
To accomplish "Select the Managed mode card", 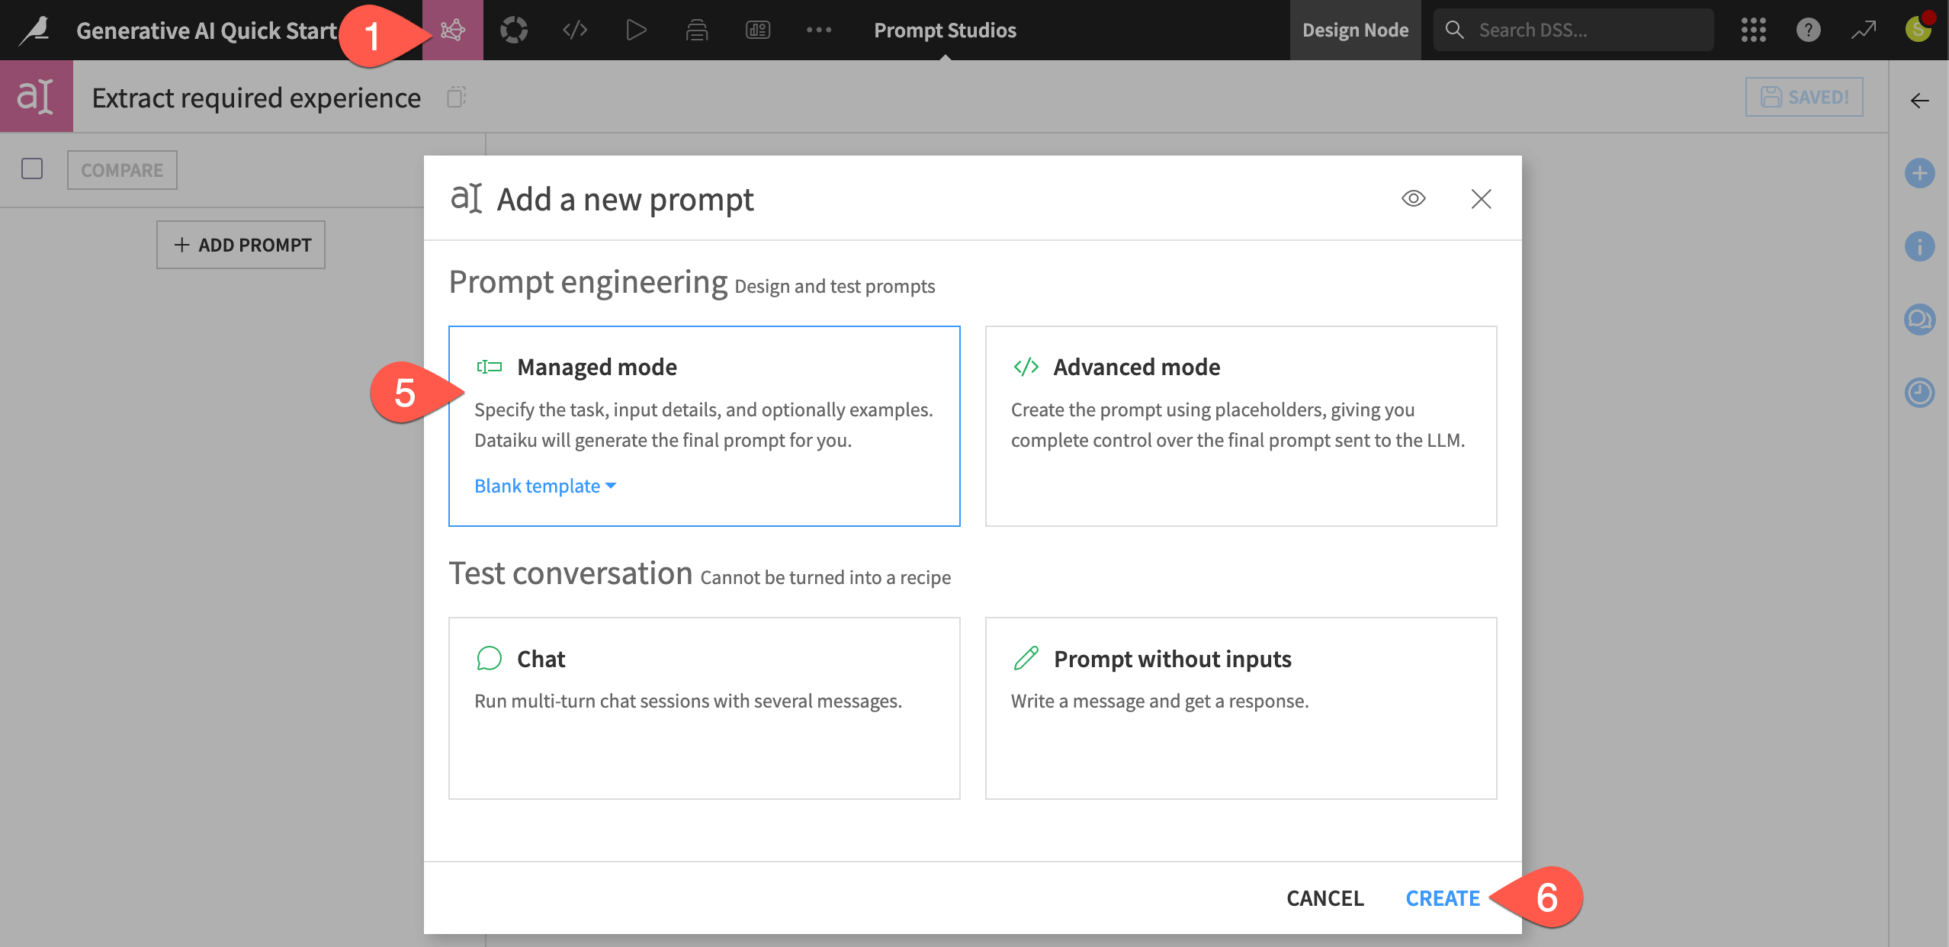I will click(704, 426).
